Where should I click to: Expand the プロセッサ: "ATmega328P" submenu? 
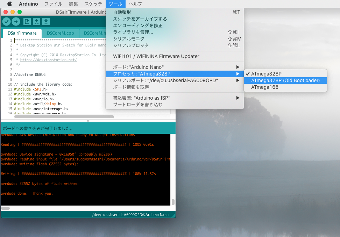(x=175, y=74)
